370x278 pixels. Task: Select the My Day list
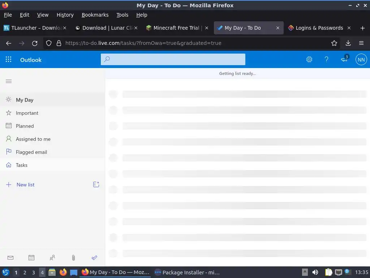click(52, 100)
